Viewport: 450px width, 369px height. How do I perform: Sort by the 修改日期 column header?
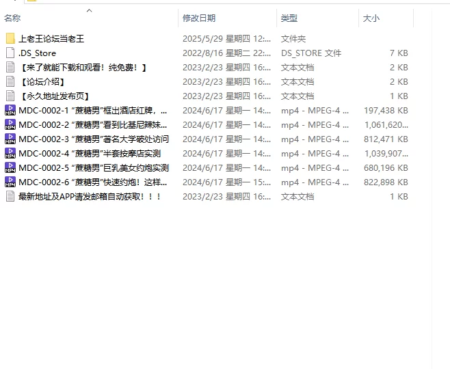click(199, 18)
